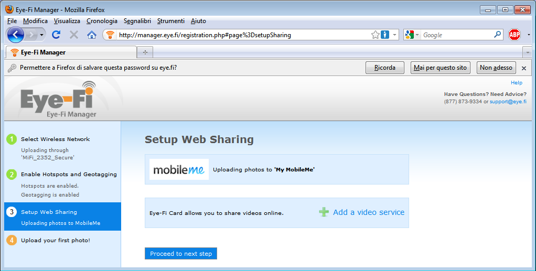Click the URL address field
Screen dimensions: 536x271
click(243, 35)
